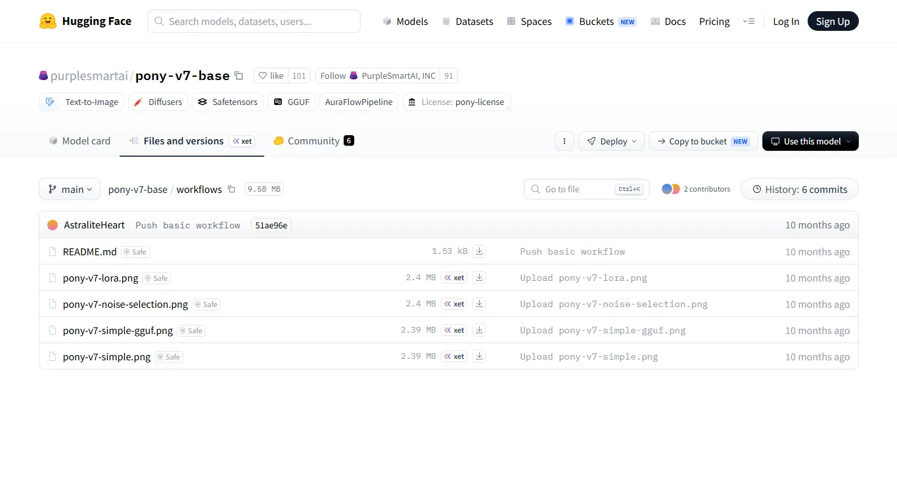Copy the workflows path icon

point(231,189)
